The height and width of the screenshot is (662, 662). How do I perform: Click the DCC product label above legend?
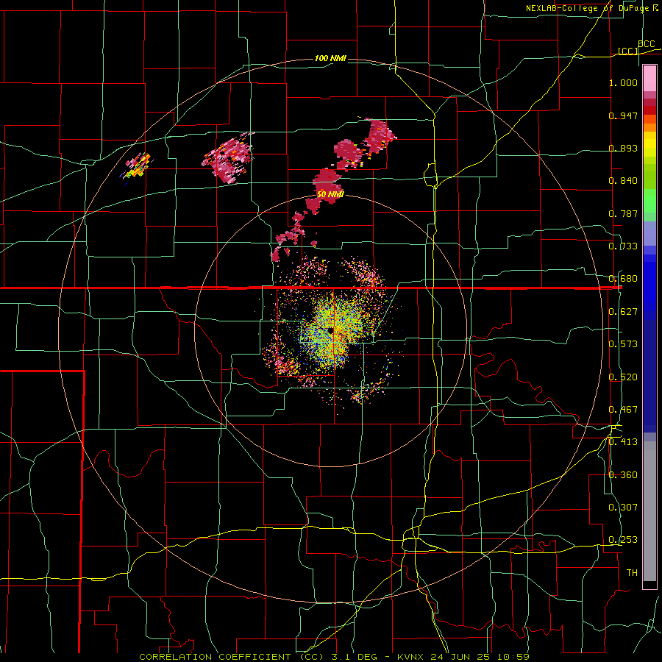coord(646,44)
